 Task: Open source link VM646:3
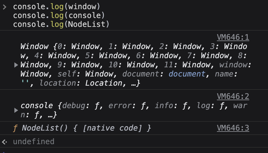point(233,128)
